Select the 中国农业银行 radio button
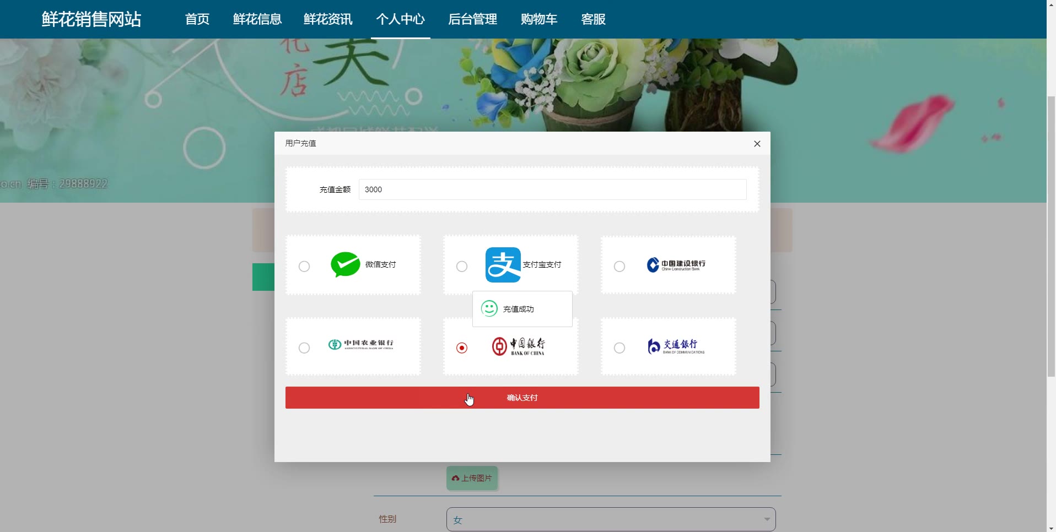The width and height of the screenshot is (1056, 532). pyautogui.click(x=304, y=348)
